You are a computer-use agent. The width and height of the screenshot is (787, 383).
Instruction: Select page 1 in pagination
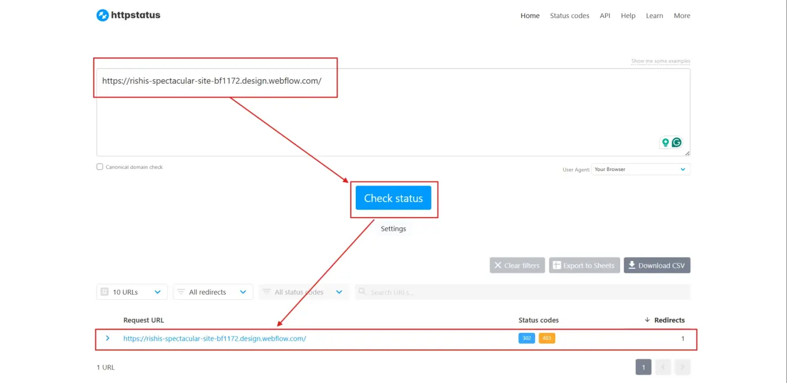coord(644,367)
